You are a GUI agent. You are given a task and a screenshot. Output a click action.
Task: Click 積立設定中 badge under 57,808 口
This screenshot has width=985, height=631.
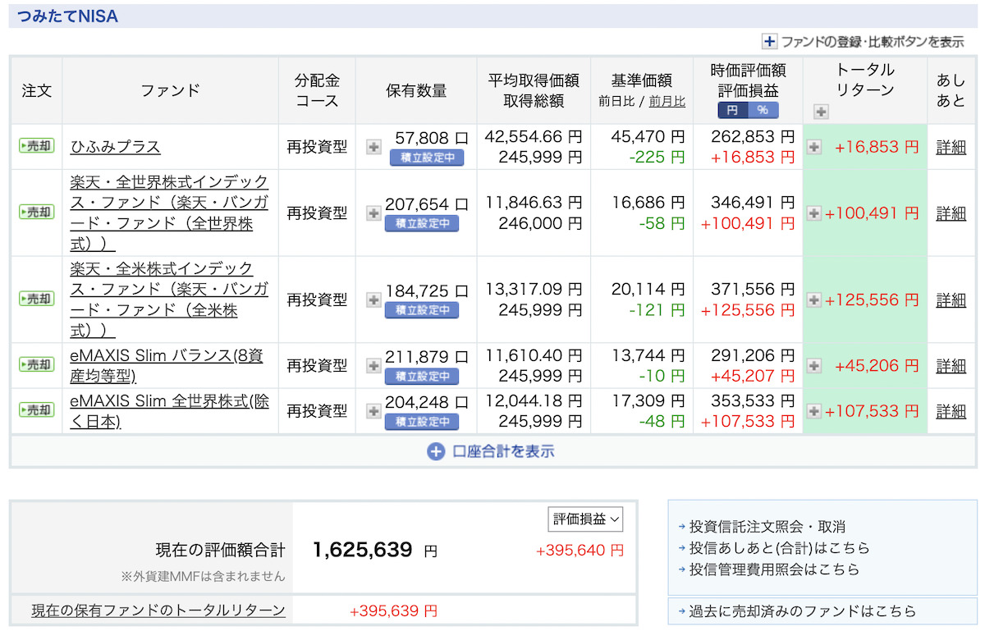click(426, 158)
